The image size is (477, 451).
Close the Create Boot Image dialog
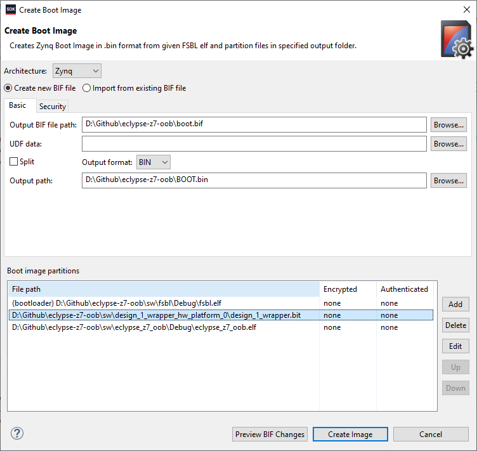[467, 10]
